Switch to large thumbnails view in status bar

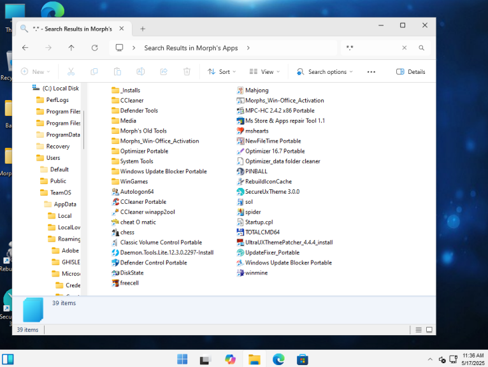tap(429, 330)
